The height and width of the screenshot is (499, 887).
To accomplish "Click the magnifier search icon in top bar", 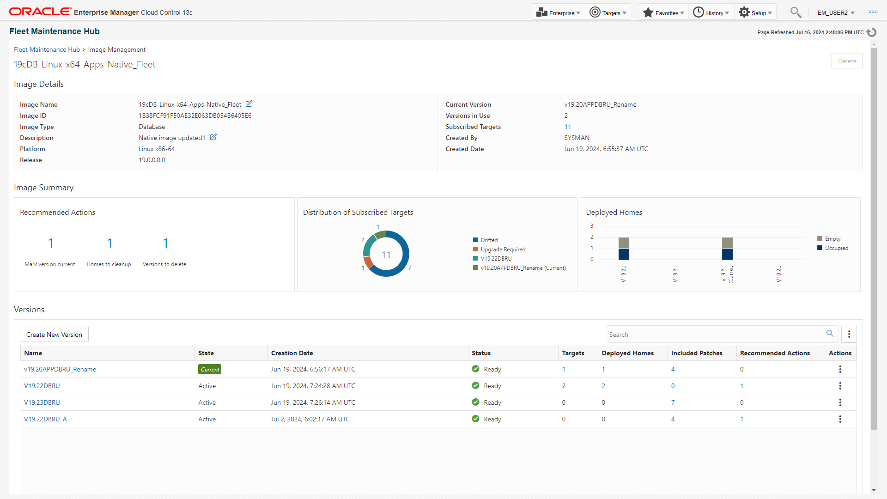I will pos(795,12).
